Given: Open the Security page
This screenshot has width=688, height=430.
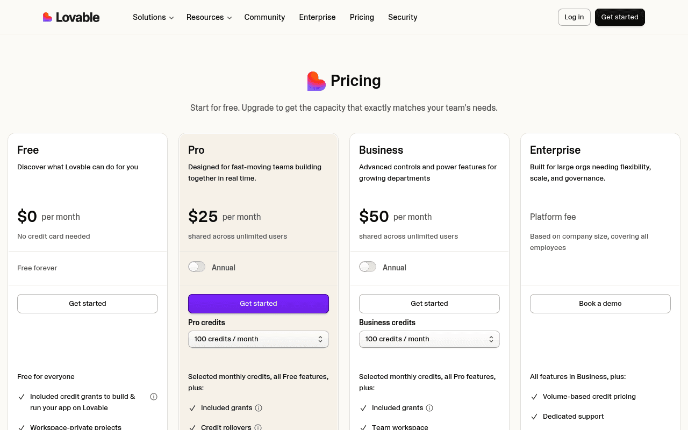Looking at the screenshot, I should pyautogui.click(x=403, y=17).
